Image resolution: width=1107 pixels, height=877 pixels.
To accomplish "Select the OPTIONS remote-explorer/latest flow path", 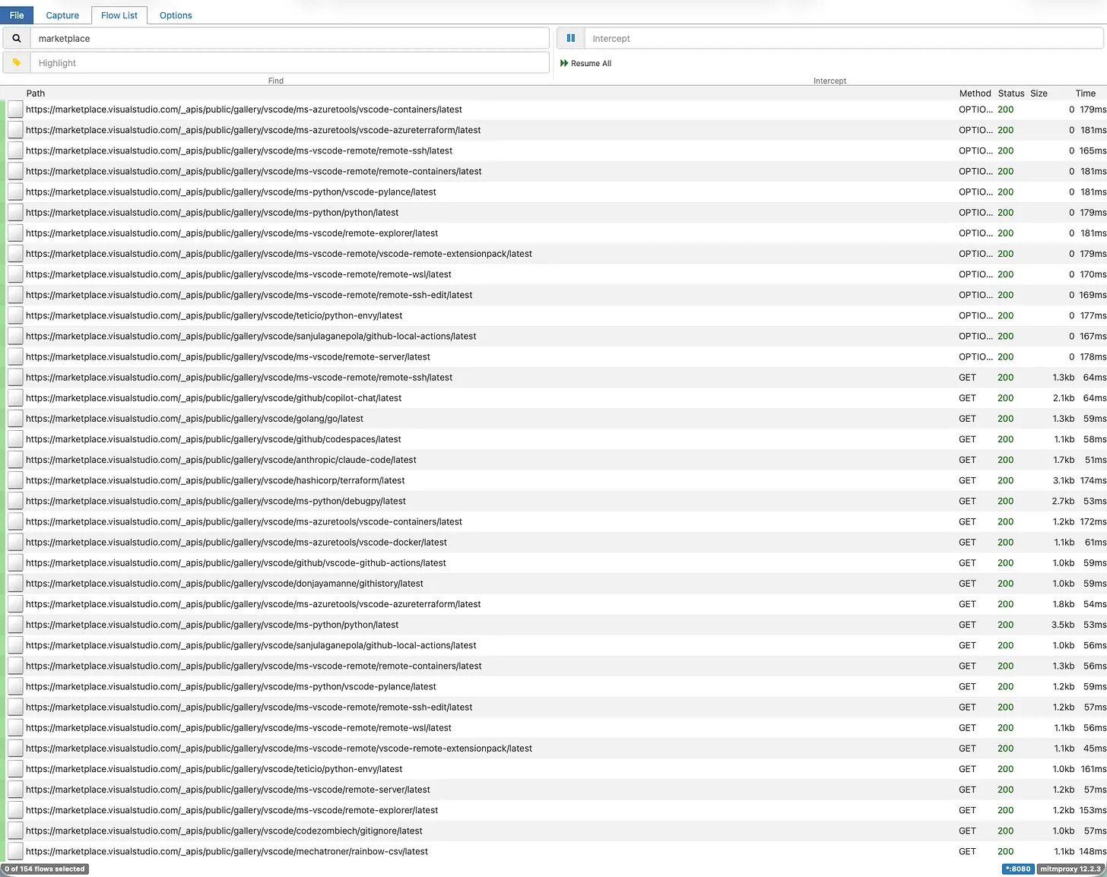I will [x=232, y=233].
